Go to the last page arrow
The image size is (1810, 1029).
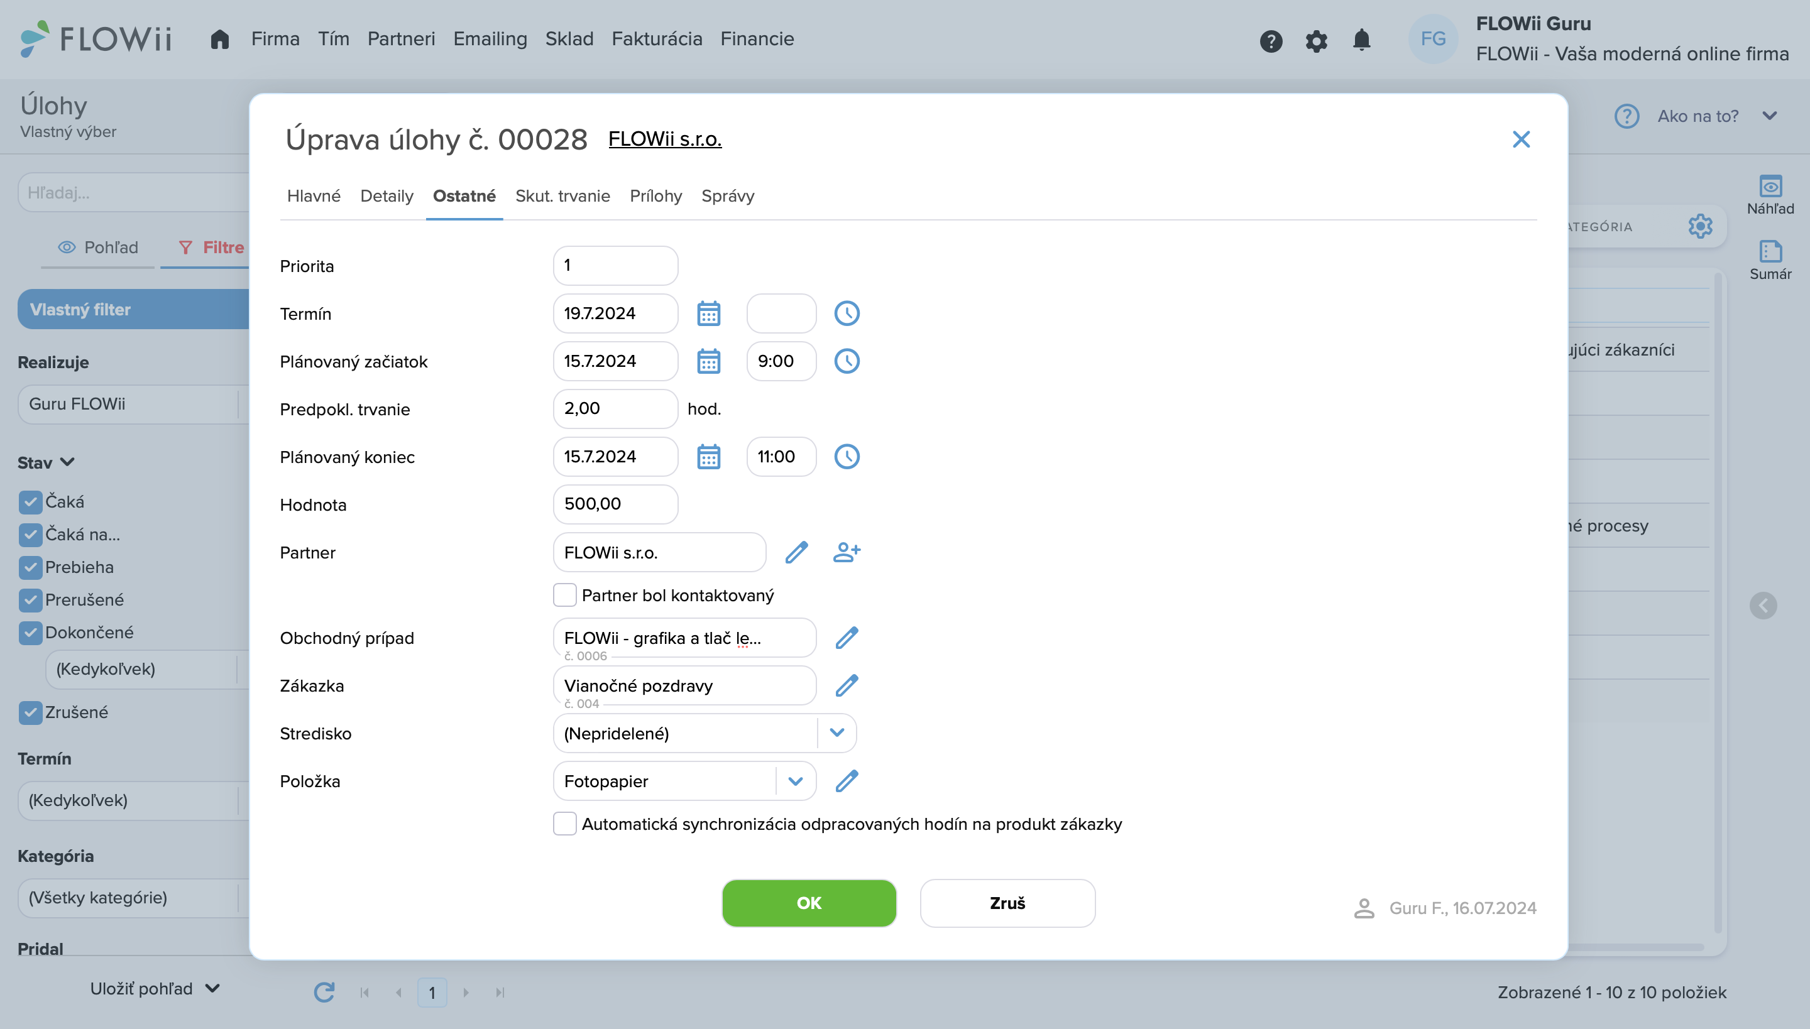pos(500,993)
